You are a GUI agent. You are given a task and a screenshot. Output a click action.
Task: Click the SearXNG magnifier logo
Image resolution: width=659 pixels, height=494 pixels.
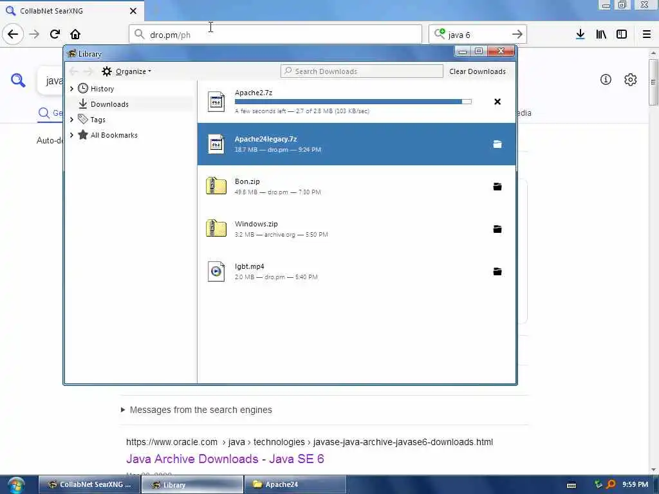point(18,80)
